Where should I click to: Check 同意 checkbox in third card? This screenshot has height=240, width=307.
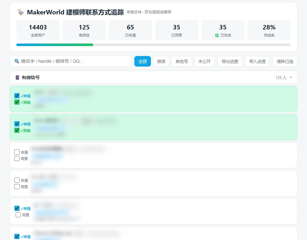[17, 158]
